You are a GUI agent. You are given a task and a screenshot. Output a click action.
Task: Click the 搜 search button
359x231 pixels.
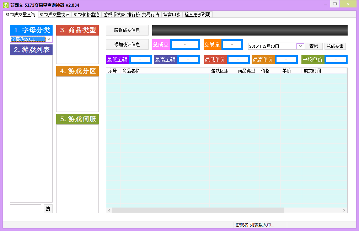coord(48,209)
